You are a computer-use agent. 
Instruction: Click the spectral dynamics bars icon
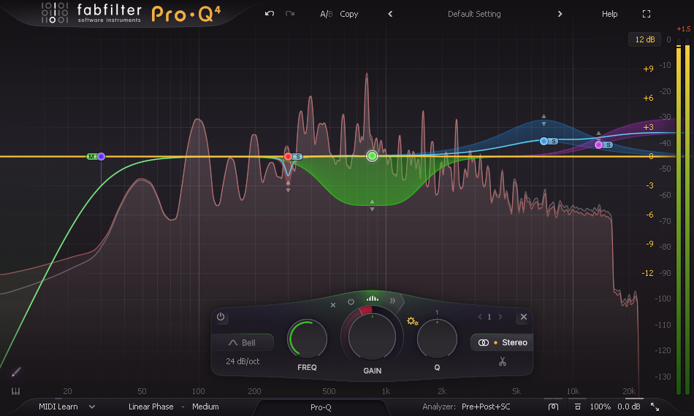click(x=373, y=298)
